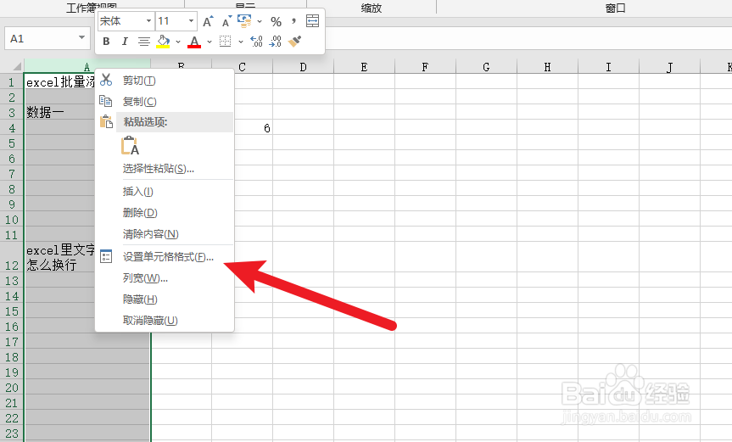Image resolution: width=732 pixels, height=442 pixels.
Task: Choose 剪切(T) from context menu
Action: click(x=165, y=81)
